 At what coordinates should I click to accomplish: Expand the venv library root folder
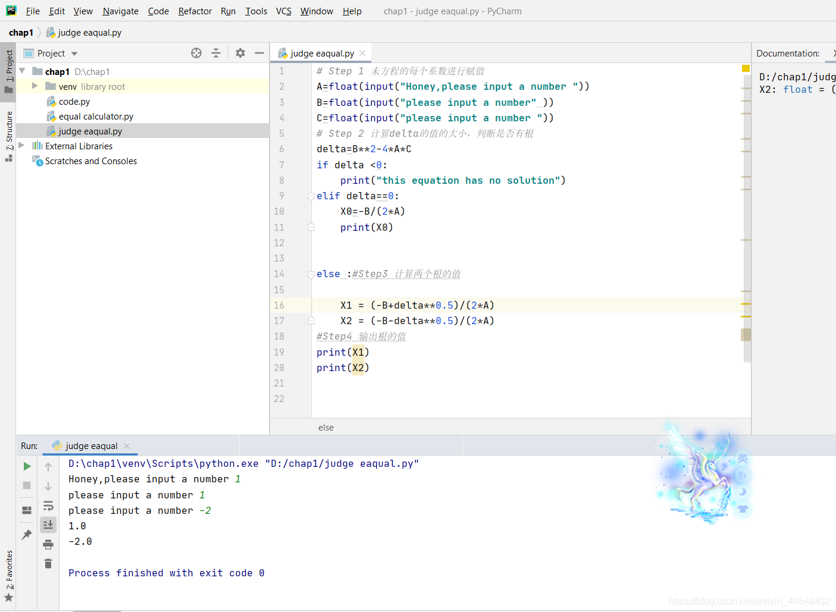[x=35, y=86]
